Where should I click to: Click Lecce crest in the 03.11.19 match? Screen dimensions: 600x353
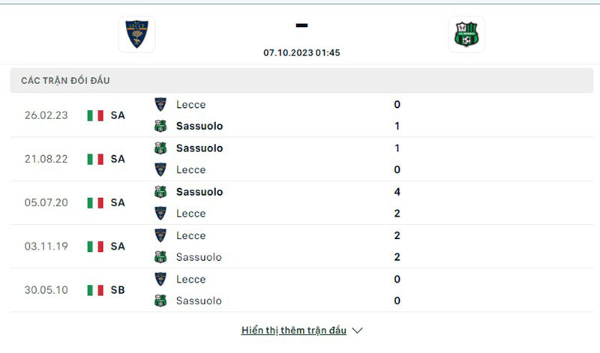pos(160,235)
